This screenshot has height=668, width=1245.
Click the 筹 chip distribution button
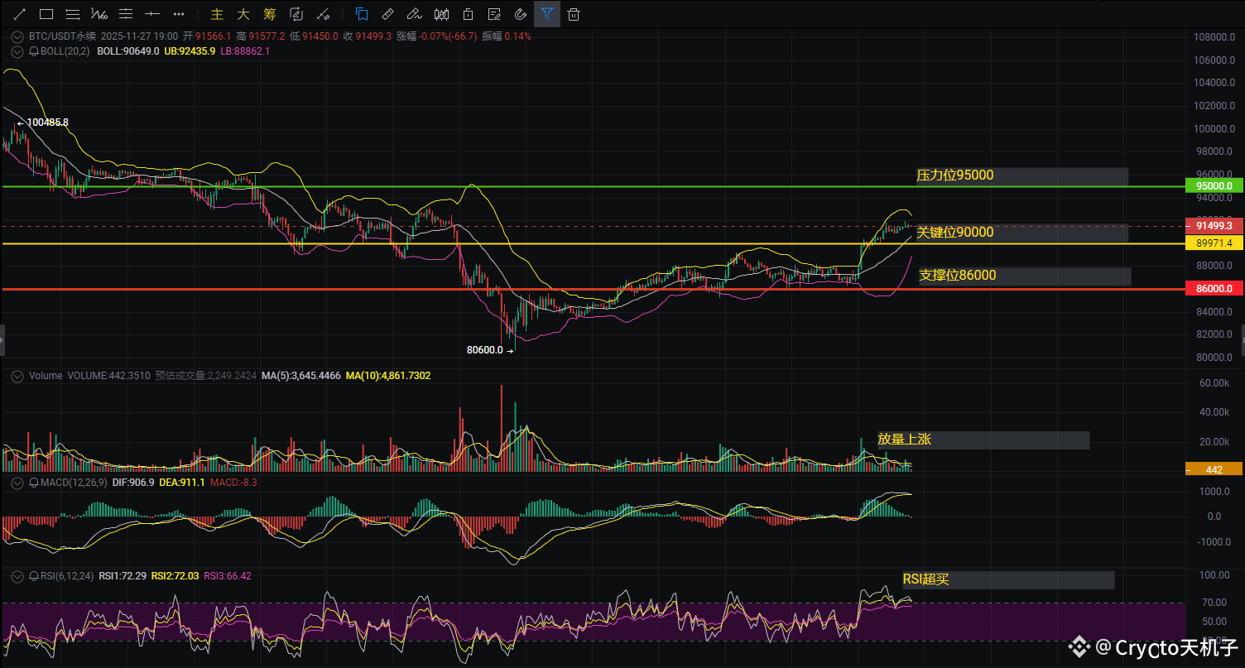click(x=270, y=14)
